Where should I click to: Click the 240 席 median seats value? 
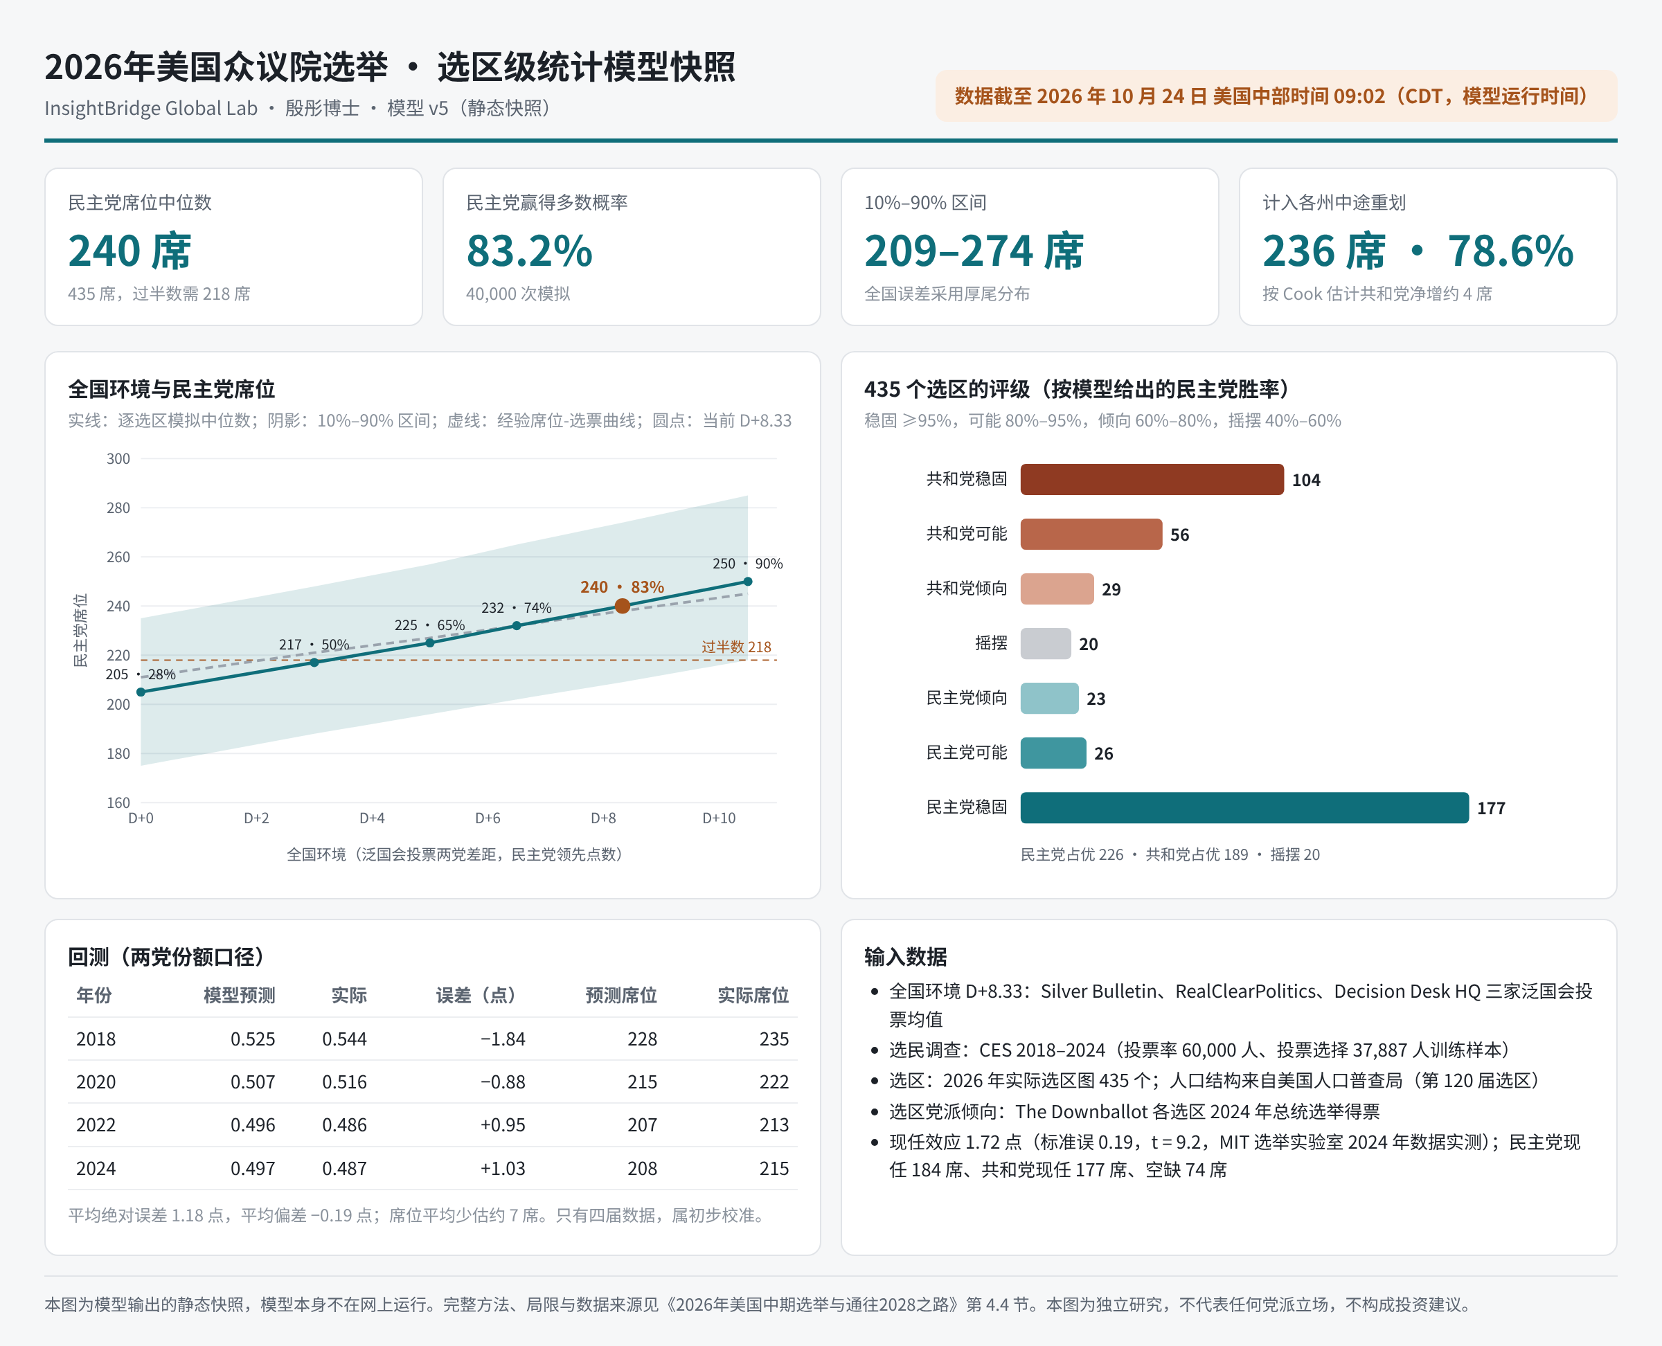point(129,251)
